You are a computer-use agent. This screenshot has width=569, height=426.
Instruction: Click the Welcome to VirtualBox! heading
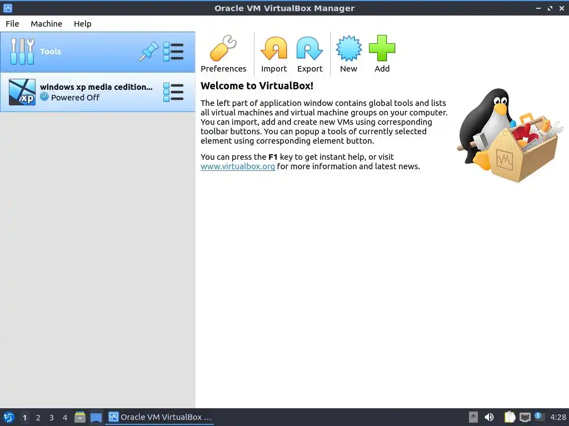[x=257, y=86]
